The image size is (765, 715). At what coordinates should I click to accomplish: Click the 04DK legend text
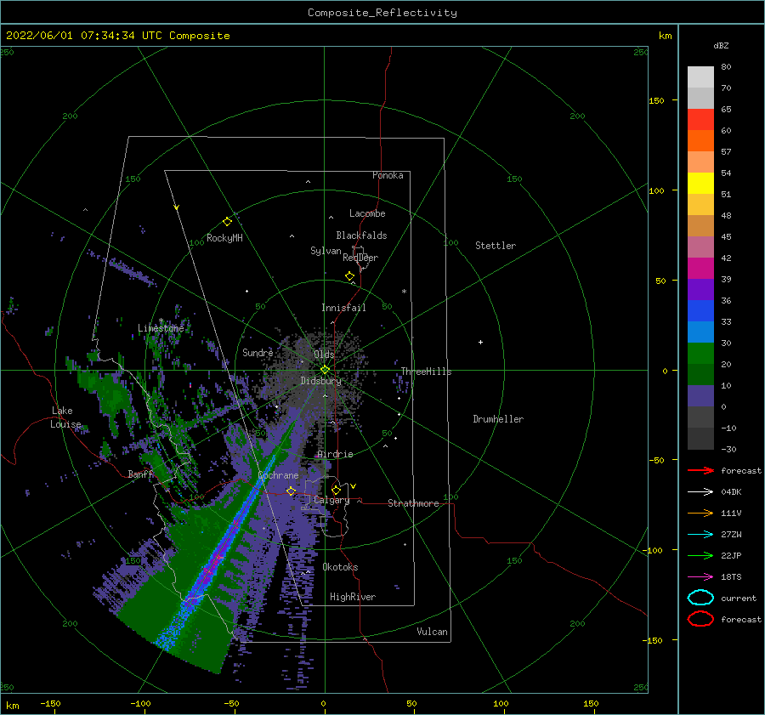point(731,492)
